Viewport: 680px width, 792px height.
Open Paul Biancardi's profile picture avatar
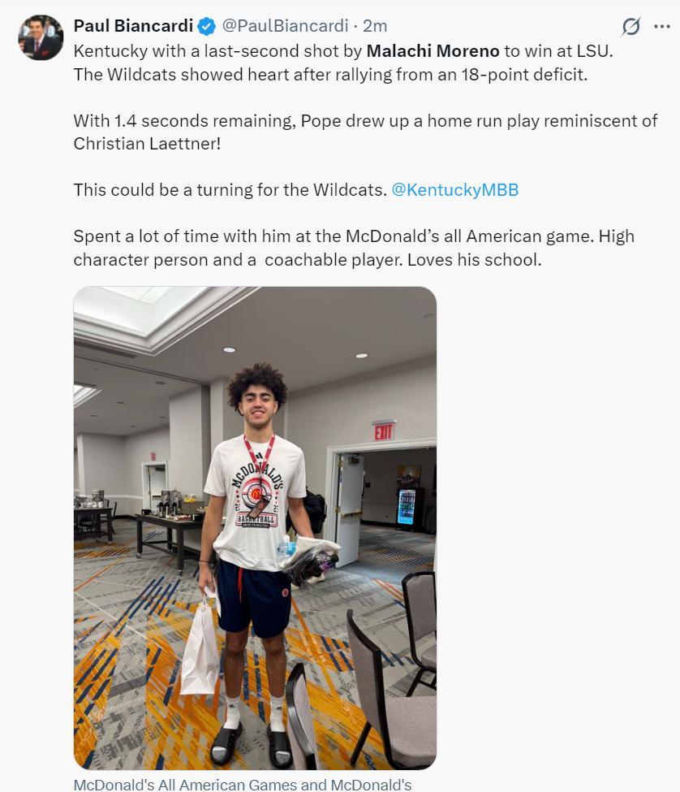click(41, 37)
